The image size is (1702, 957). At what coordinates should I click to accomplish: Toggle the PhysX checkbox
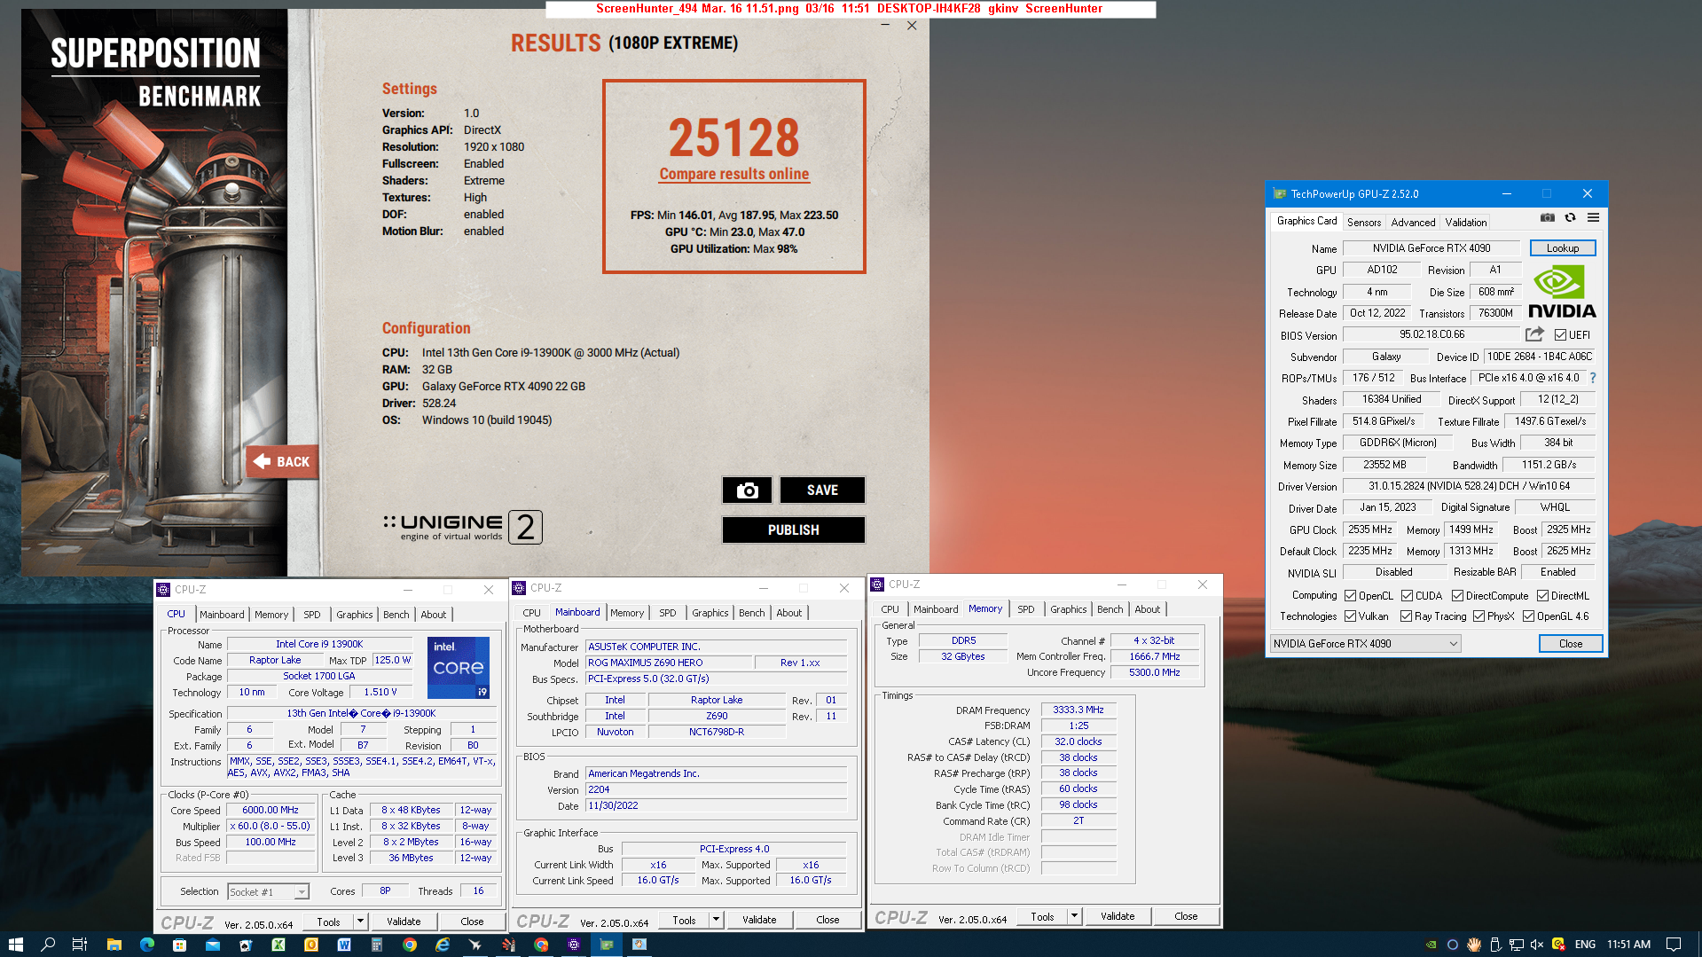click(1478, 616)
